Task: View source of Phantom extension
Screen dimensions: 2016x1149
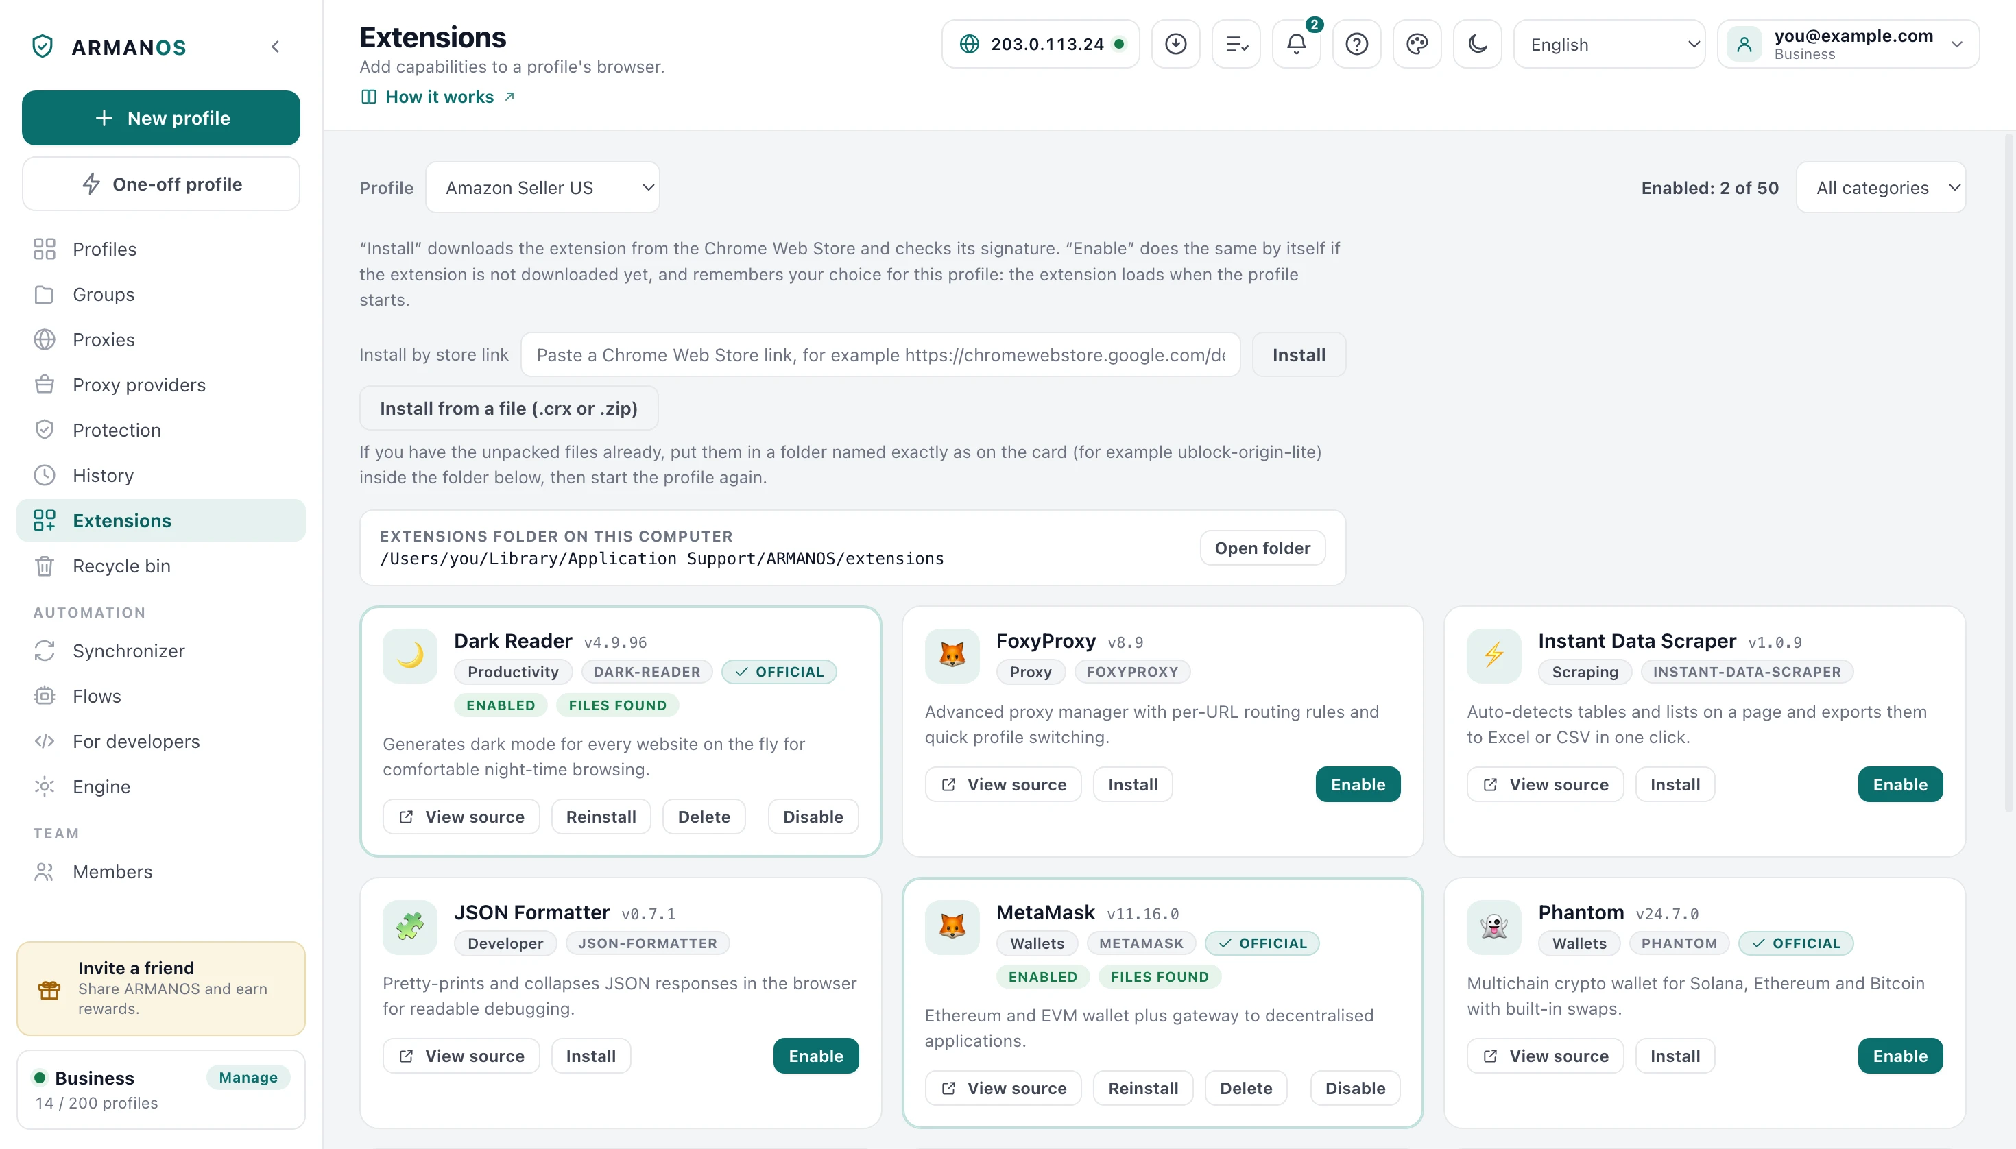Action: coord(1545,1056)
